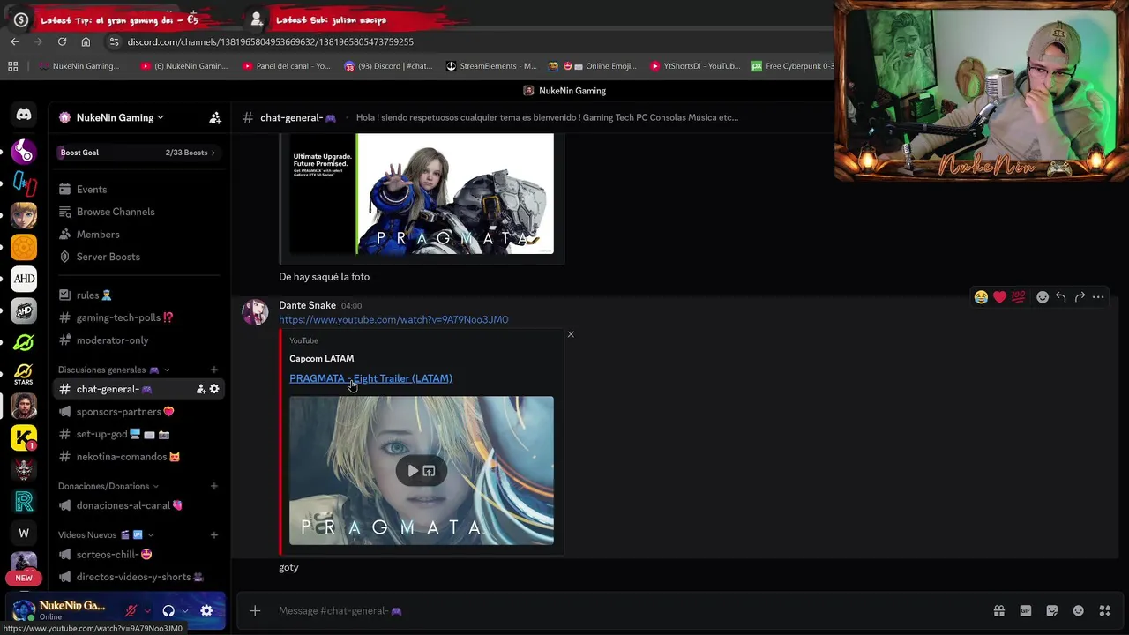Open the PRAGMATA Nvidia promo image

coord(422,194)
